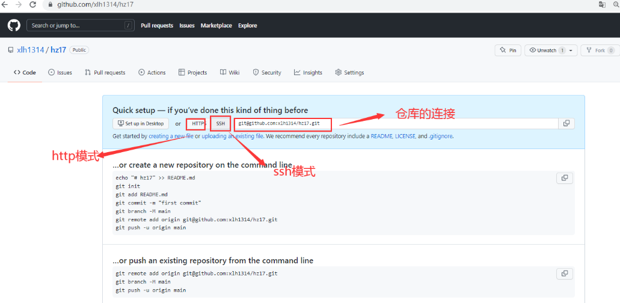
Task: Focus the Search or jump to field
Action: click(x=80, y=25)
